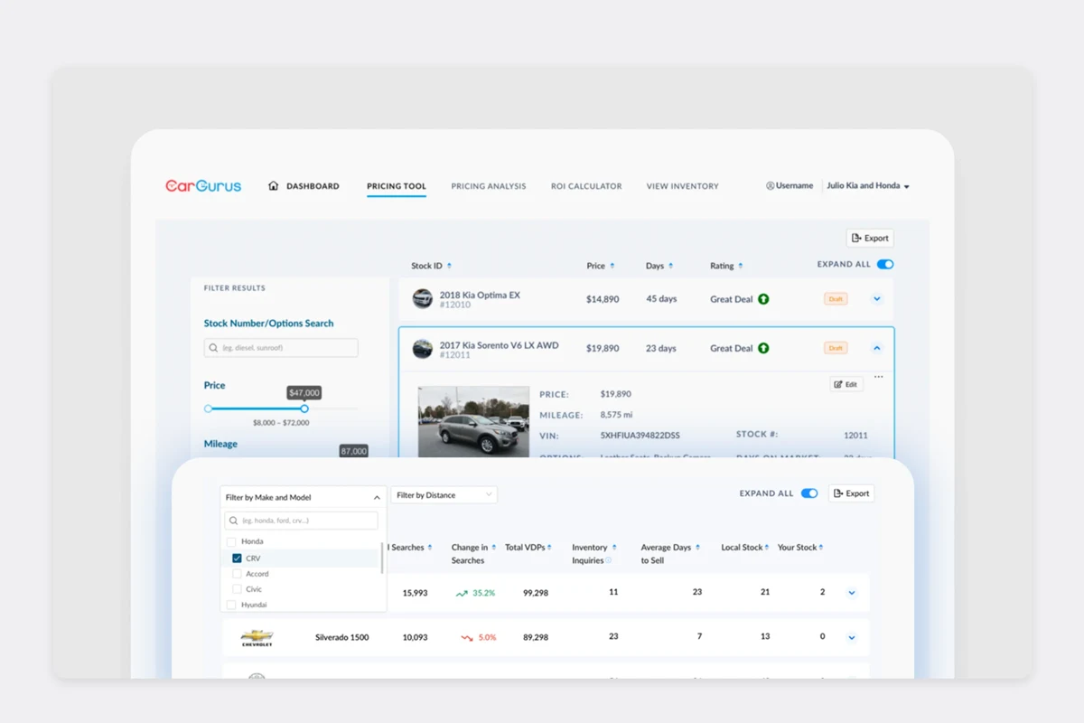This screenshot has width=1084, height=723.
Task: Toggle the lower EXPAND ALL switch
Action: [809, 493]
